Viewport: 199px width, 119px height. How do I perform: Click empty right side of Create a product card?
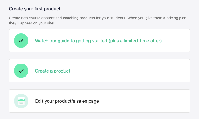click(145, 71)
